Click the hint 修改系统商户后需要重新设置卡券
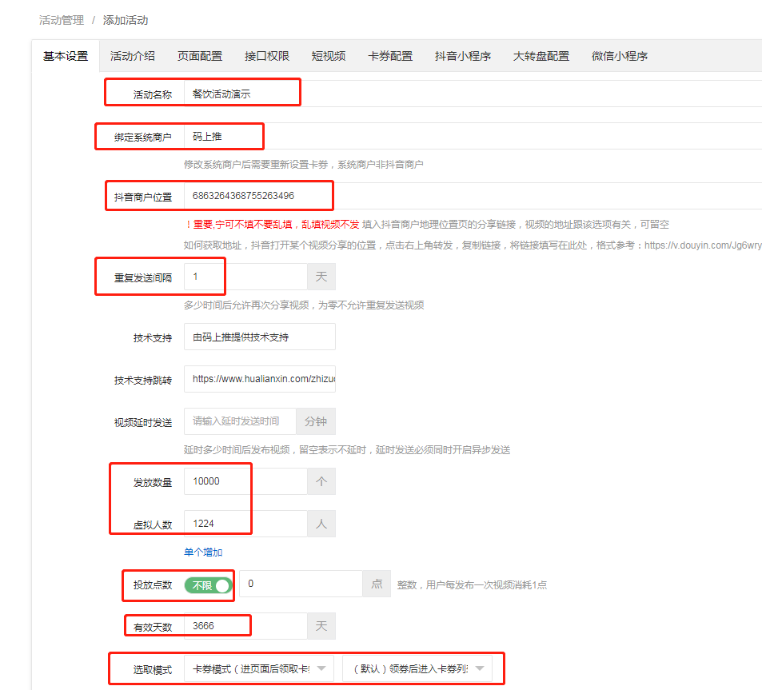 (303, 165)
